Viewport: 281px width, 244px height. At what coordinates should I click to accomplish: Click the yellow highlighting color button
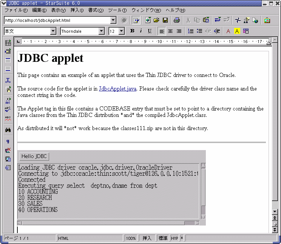point(237,31)
